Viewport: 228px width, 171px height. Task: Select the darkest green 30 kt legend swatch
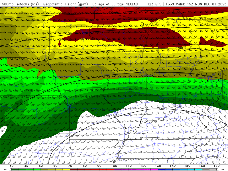(x=15, y=170)
